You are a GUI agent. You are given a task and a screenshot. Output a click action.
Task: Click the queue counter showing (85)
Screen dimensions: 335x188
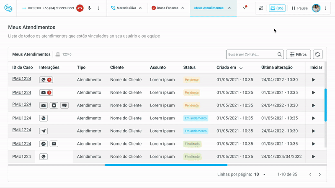pyautogui.click(x=277, y=8)
